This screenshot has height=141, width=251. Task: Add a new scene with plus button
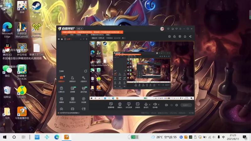click(x=87, y=35)
